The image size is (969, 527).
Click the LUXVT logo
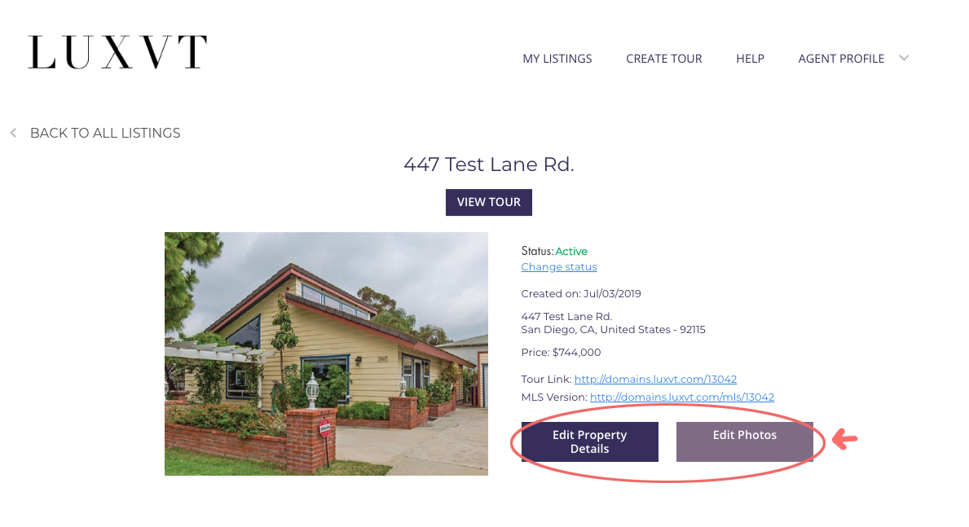click(x=117, y=52)
